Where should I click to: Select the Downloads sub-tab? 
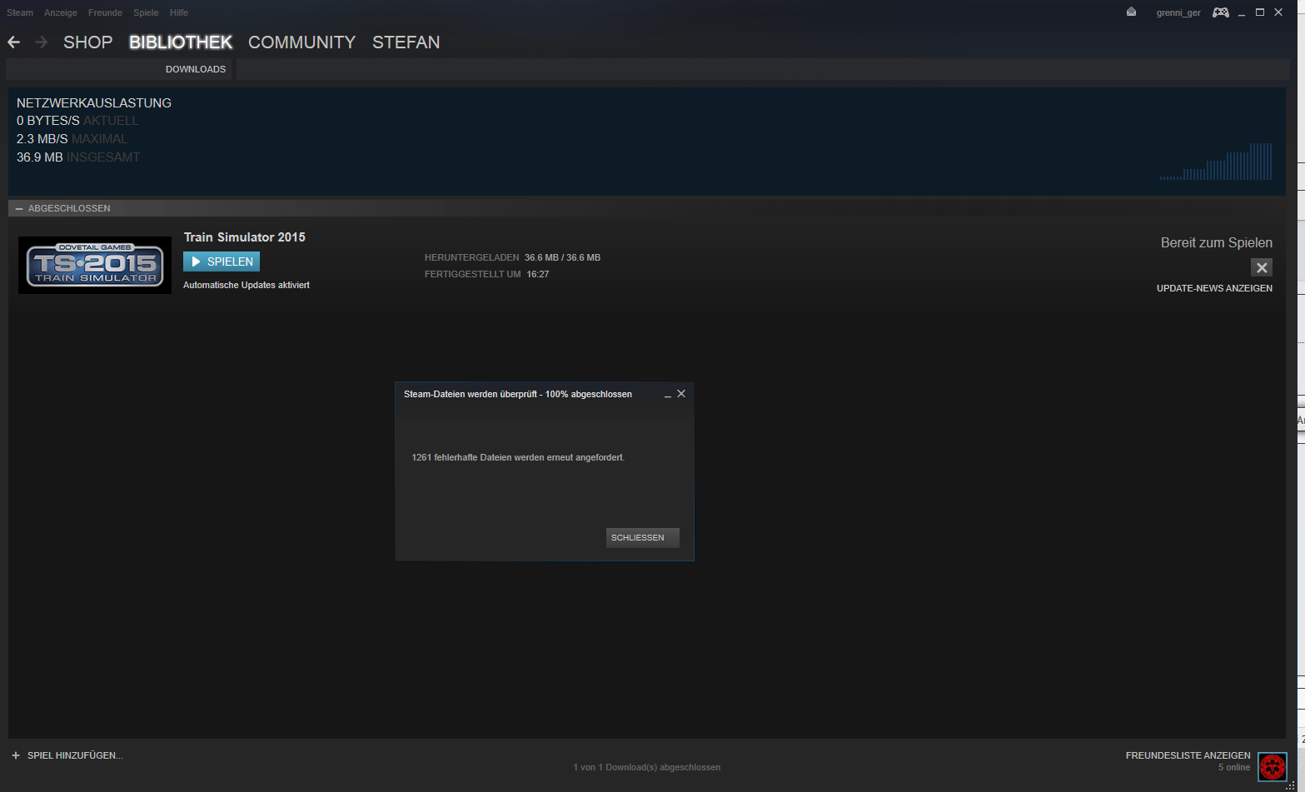point(196,69)
